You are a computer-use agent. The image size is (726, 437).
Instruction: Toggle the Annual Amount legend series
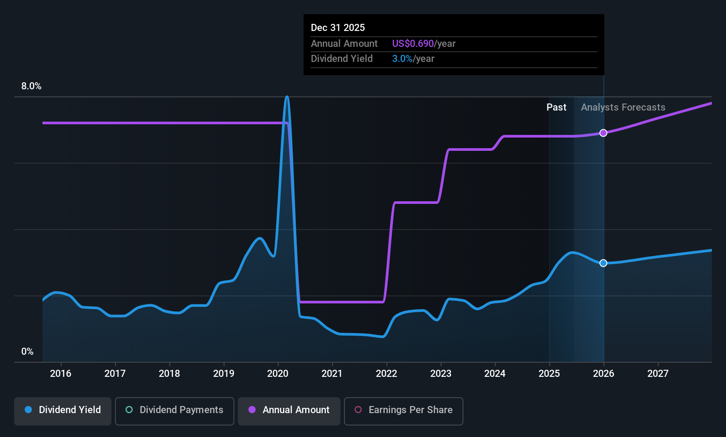(289, 411)
